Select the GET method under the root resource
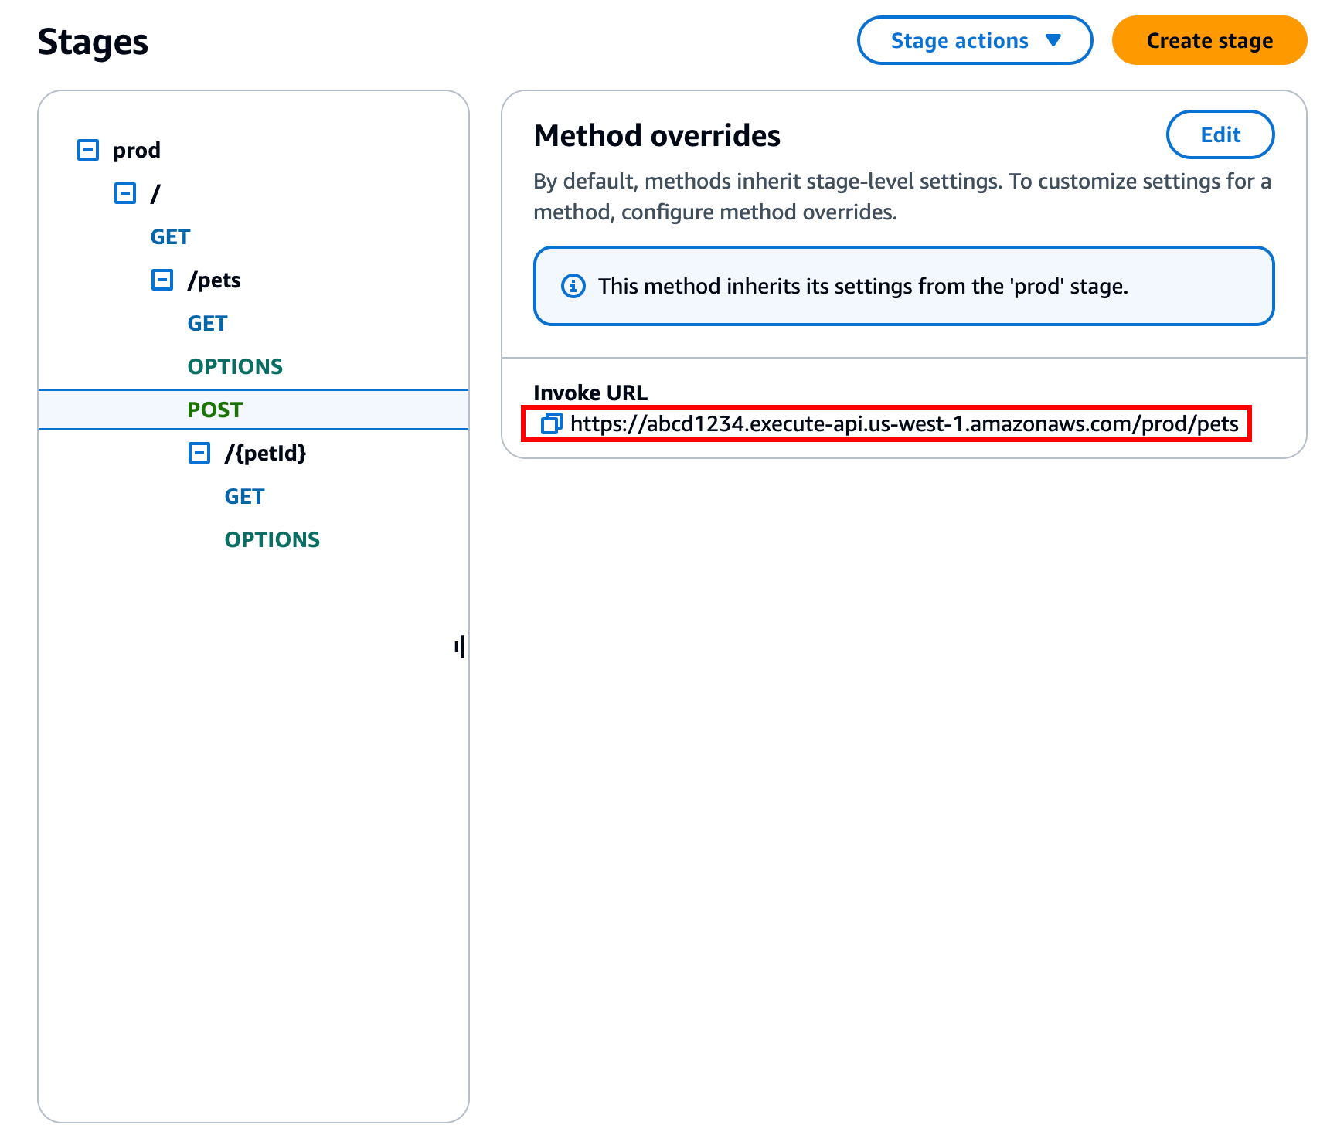Viewport: 1320px width, 1142px height. [x=169, y=236]
